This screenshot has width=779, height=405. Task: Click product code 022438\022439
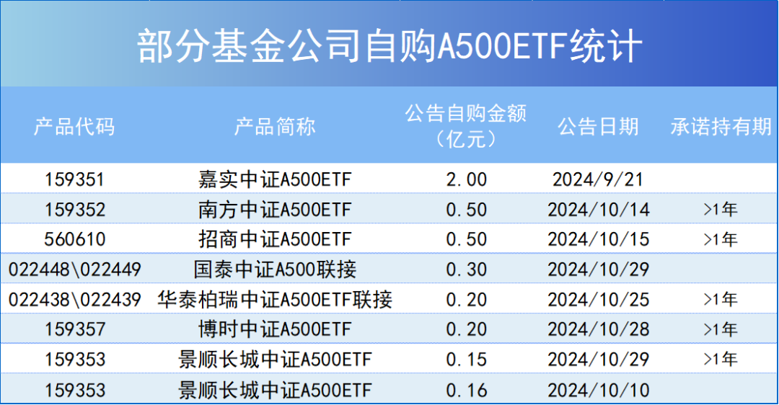coord(74,299)
